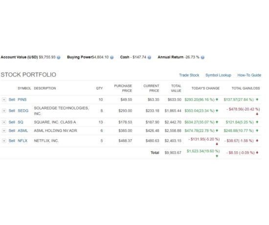Click the SOLAREDGE TECHNOLOGIES, INC. description

click(x=61, y=111)
